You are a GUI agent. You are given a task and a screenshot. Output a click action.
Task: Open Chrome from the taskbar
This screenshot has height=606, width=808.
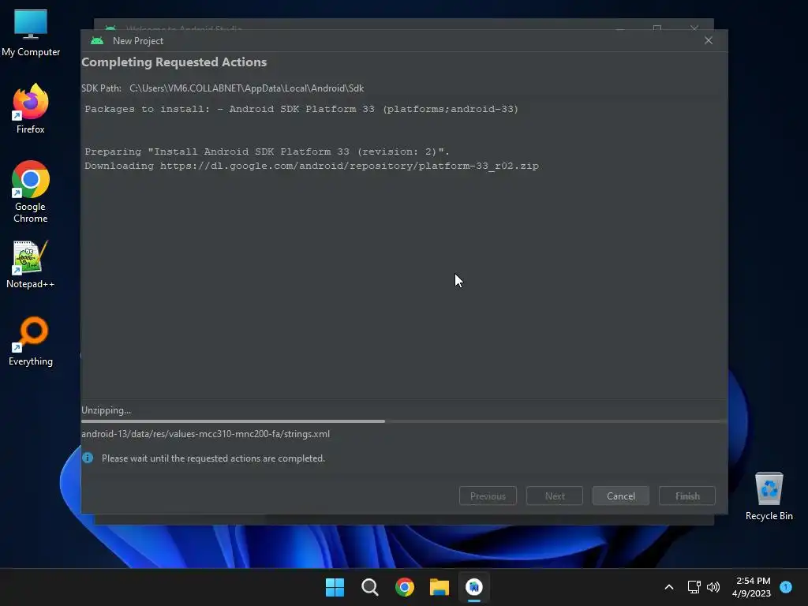[405, 587]
